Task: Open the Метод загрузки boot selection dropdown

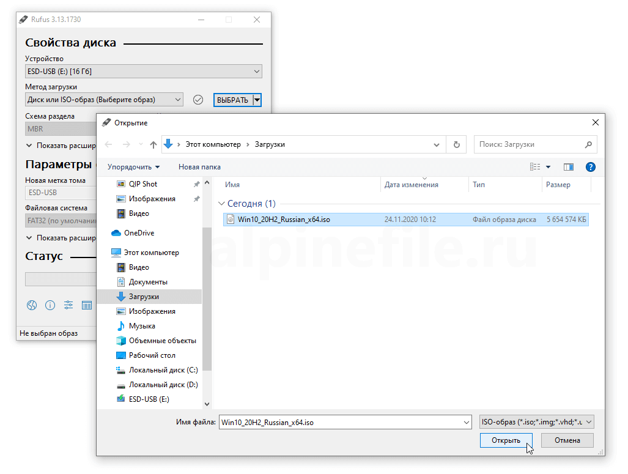Action: [104, 100]
